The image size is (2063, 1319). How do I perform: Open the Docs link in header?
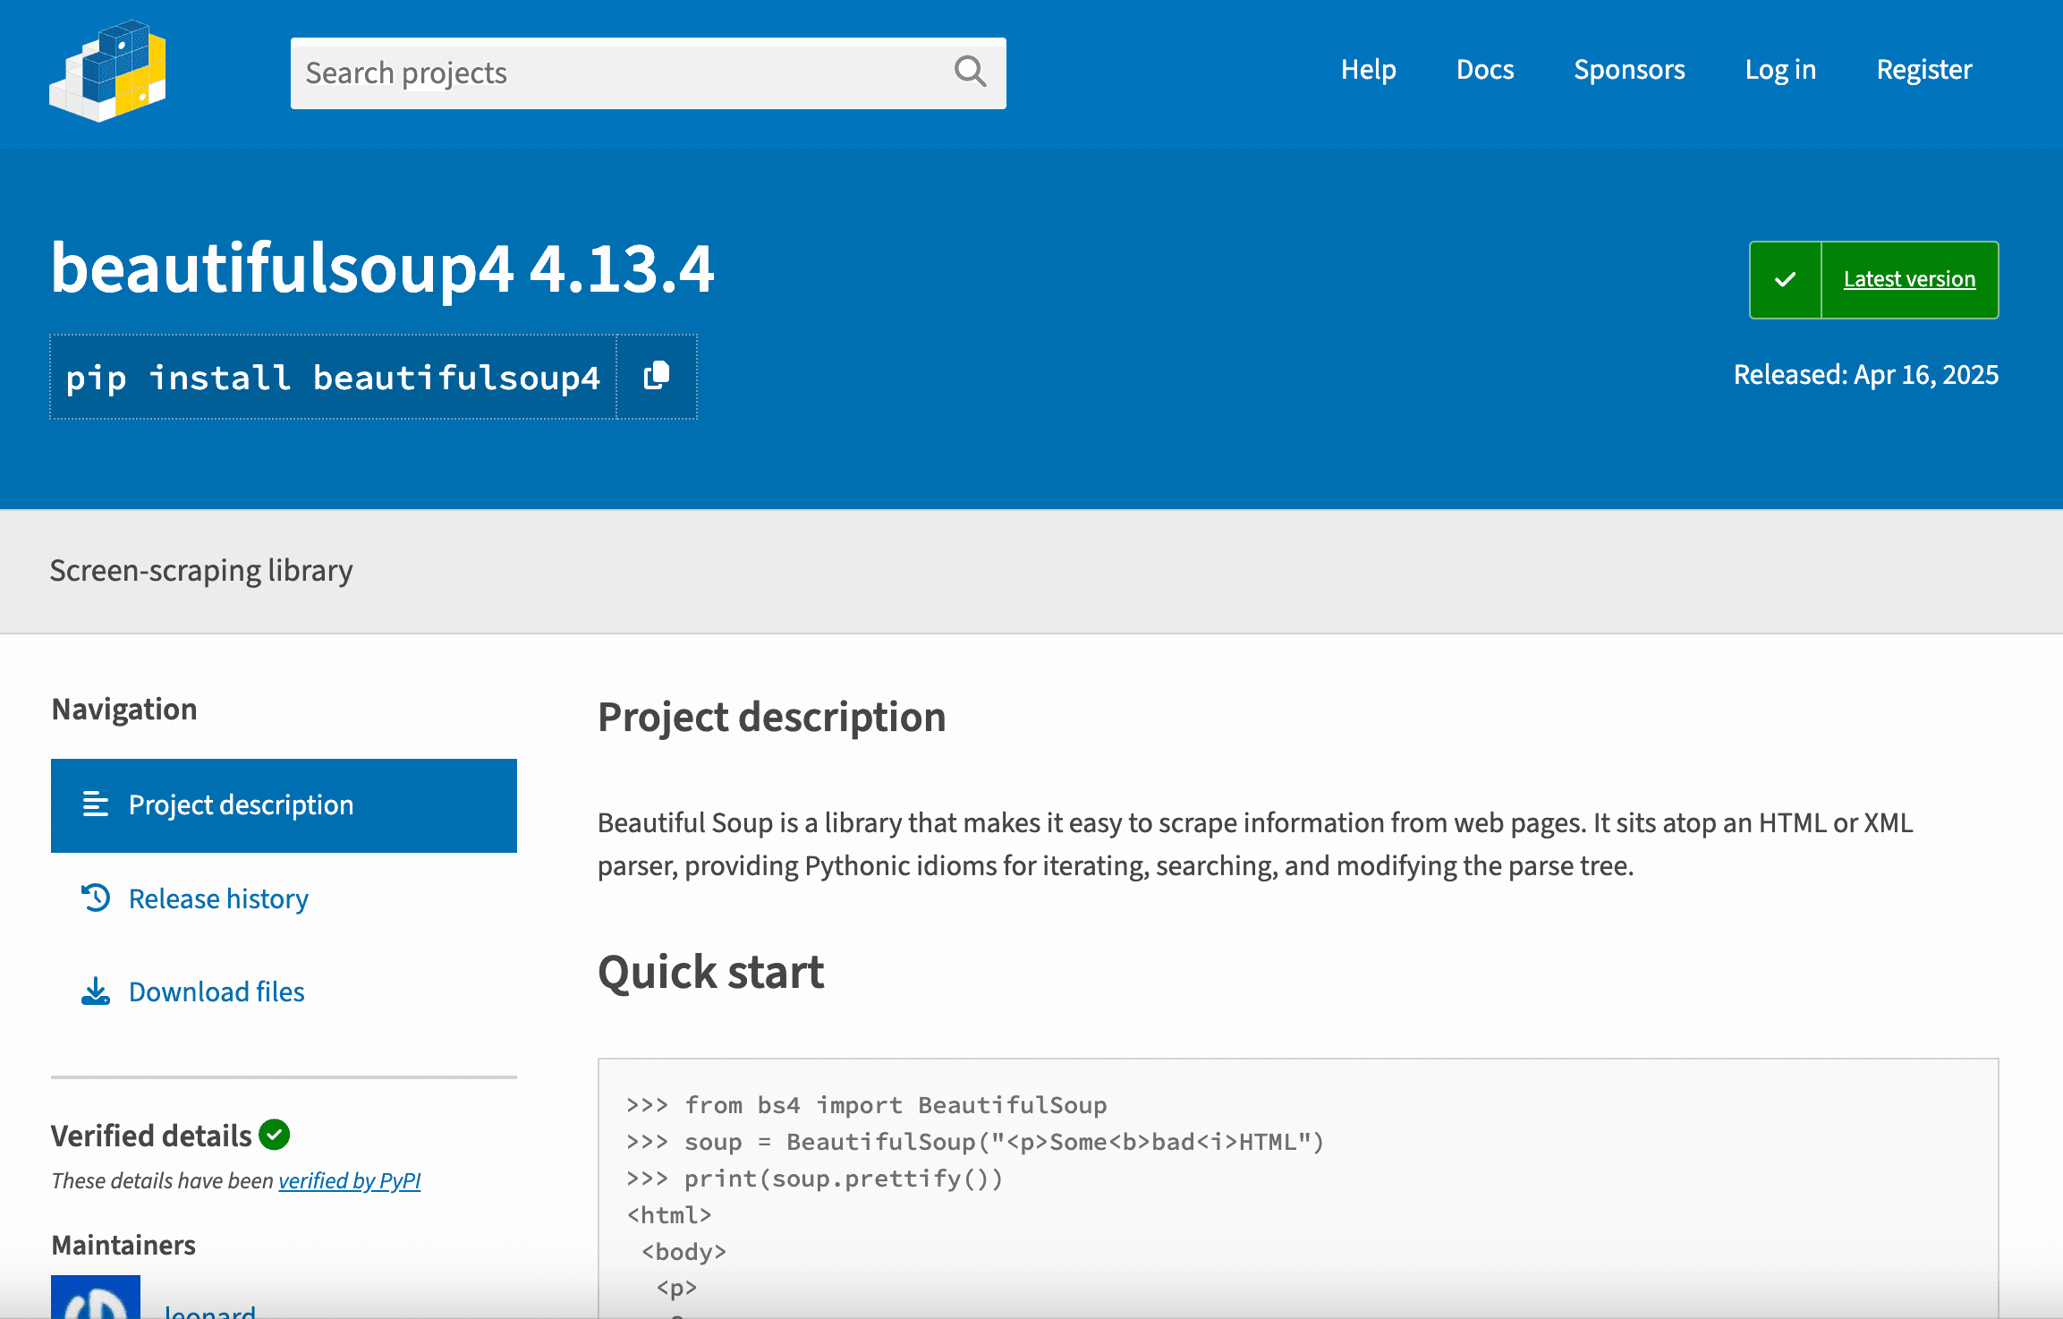click(x=1485, y=70)
